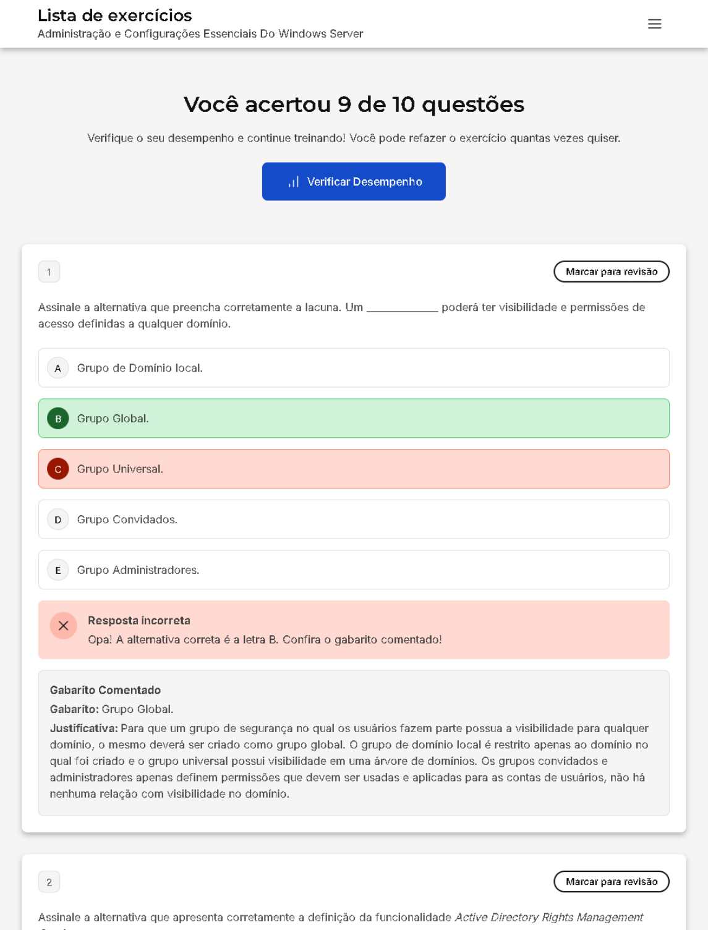708x930 pixels.
Task: Mark question 1 for review
Action: (x=611, y=272)
